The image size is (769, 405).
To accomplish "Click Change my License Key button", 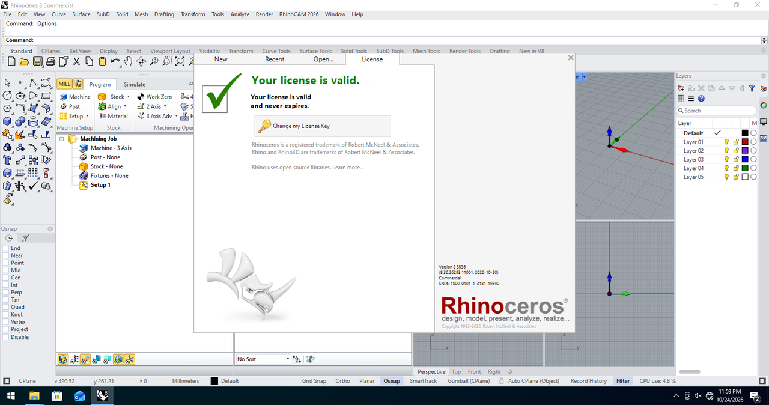I will point(323,126).
